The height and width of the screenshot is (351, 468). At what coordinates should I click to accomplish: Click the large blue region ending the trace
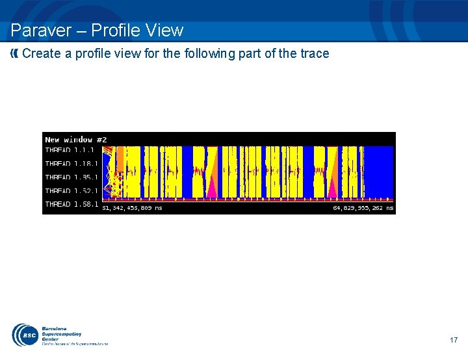click(378, 172)
